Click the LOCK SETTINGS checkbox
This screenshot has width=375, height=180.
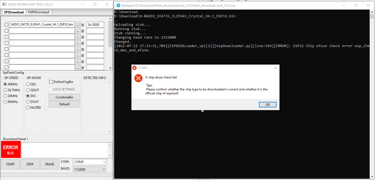[x=50, y=89]
